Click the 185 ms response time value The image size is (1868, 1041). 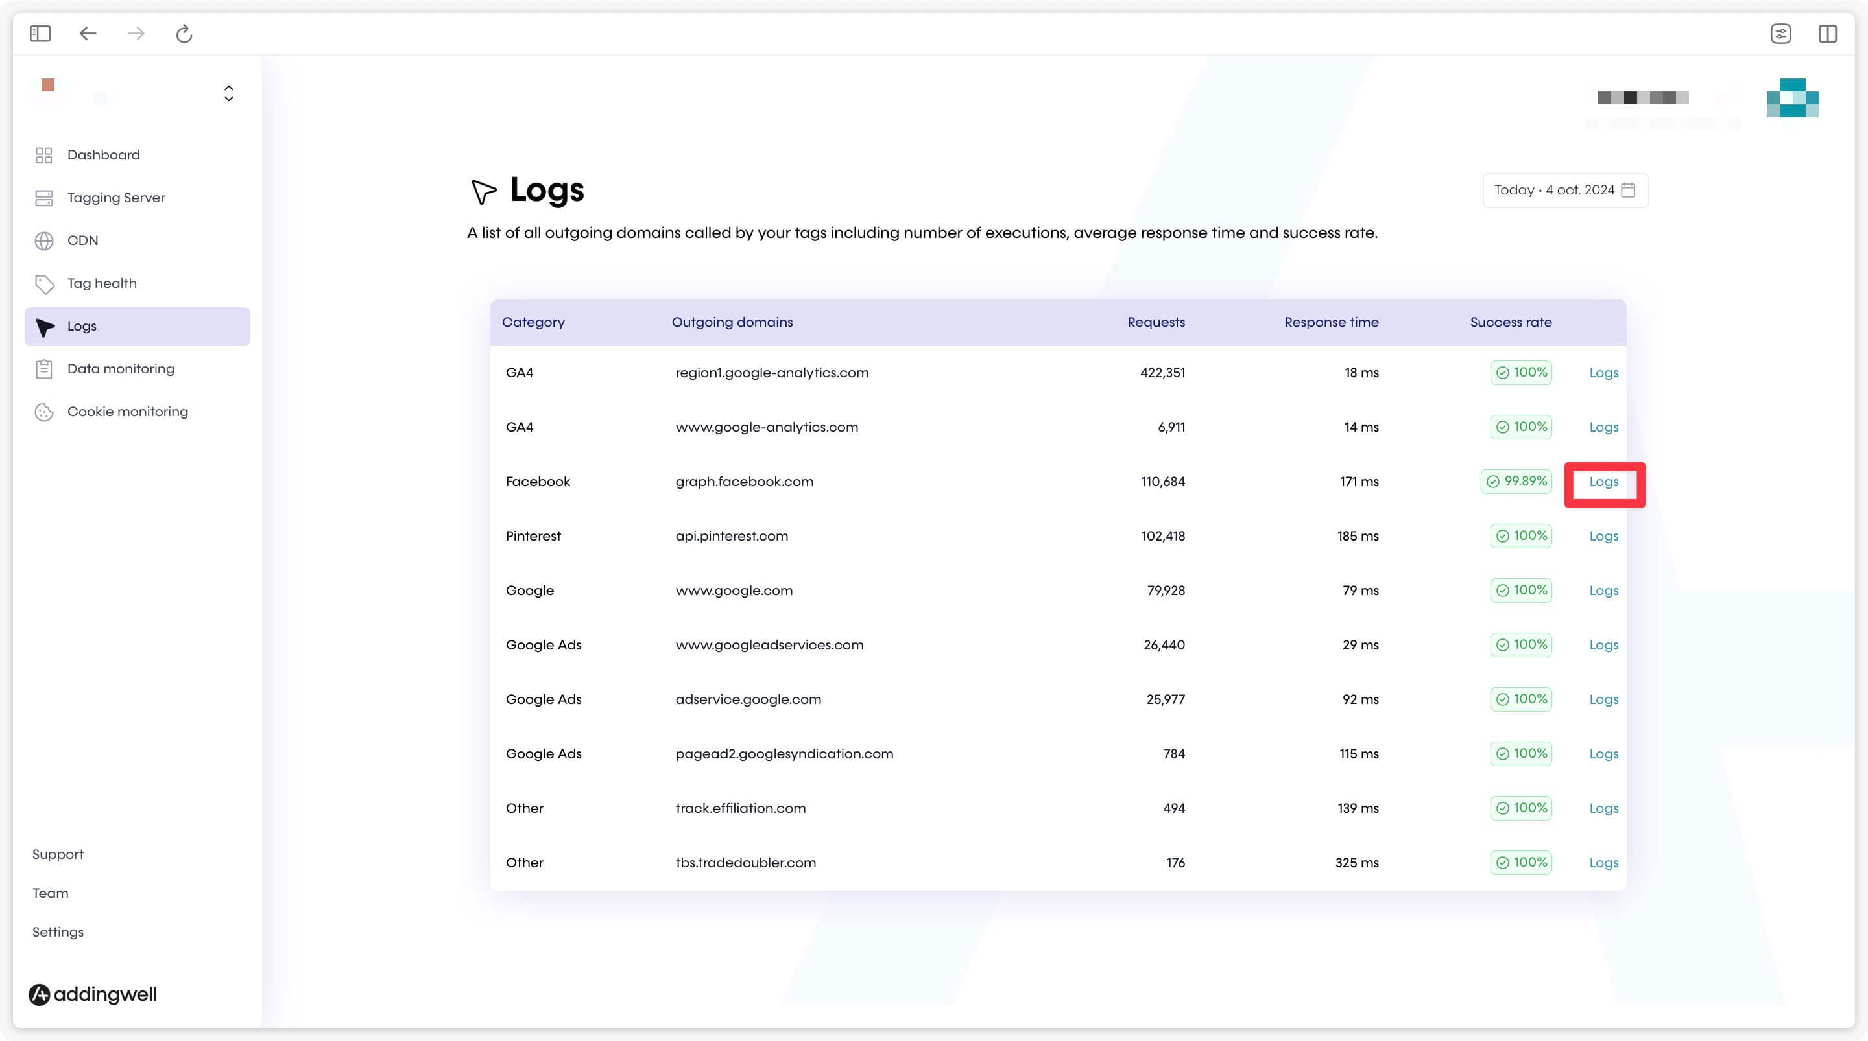pyautogui.click(x=1358, y=535)
